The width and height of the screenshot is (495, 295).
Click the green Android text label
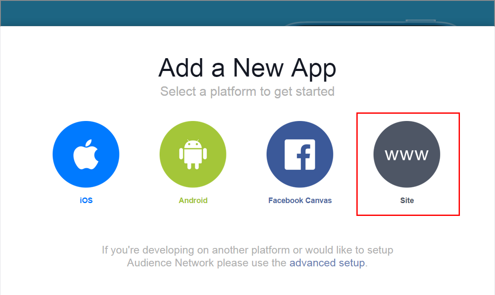(193, 201)
